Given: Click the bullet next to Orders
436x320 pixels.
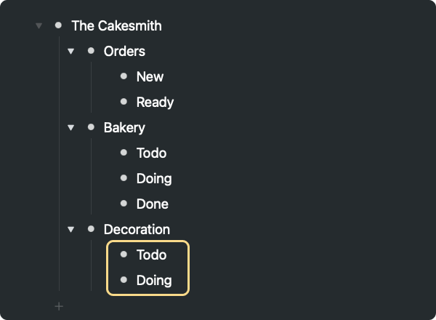Looking at the screenshot, I should [91, 51].
